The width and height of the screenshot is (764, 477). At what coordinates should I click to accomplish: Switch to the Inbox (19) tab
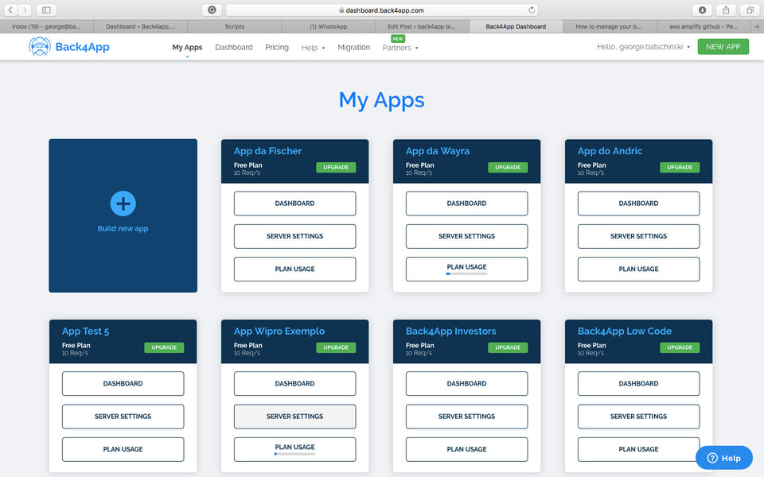coord(47,27)
